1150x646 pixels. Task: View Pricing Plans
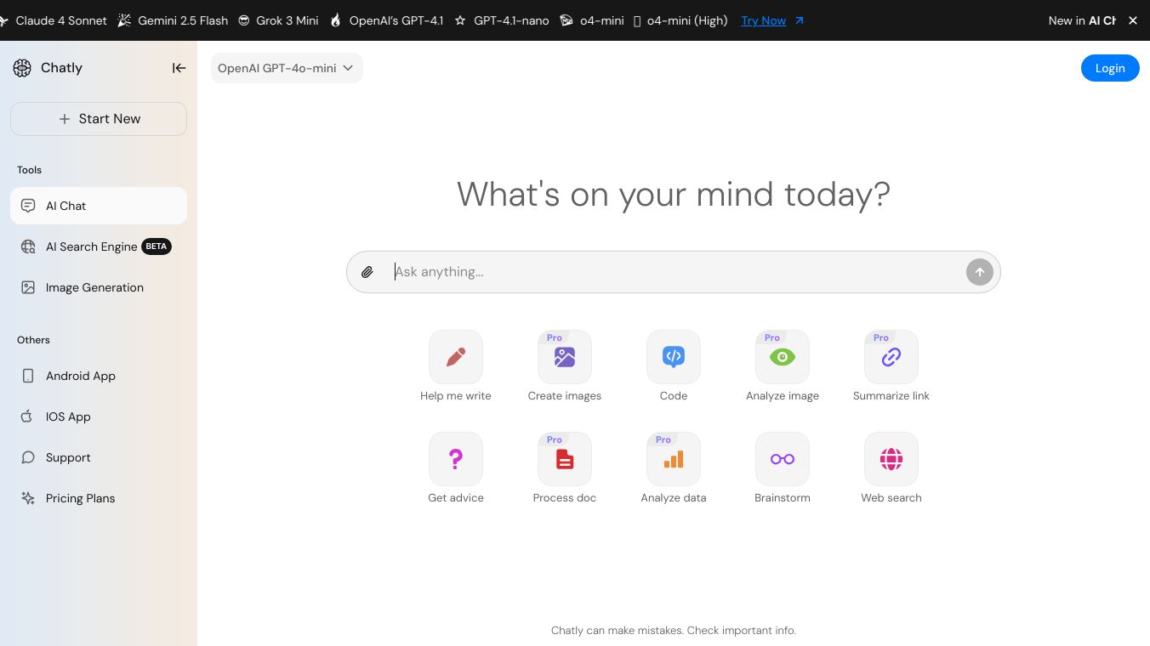pos(99,498)
